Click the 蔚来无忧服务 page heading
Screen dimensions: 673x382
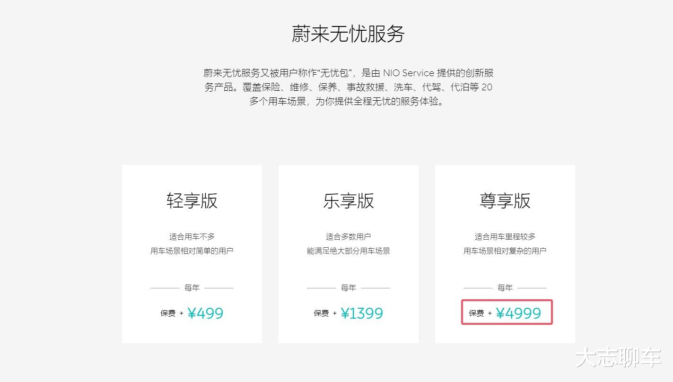click(348, 35)
